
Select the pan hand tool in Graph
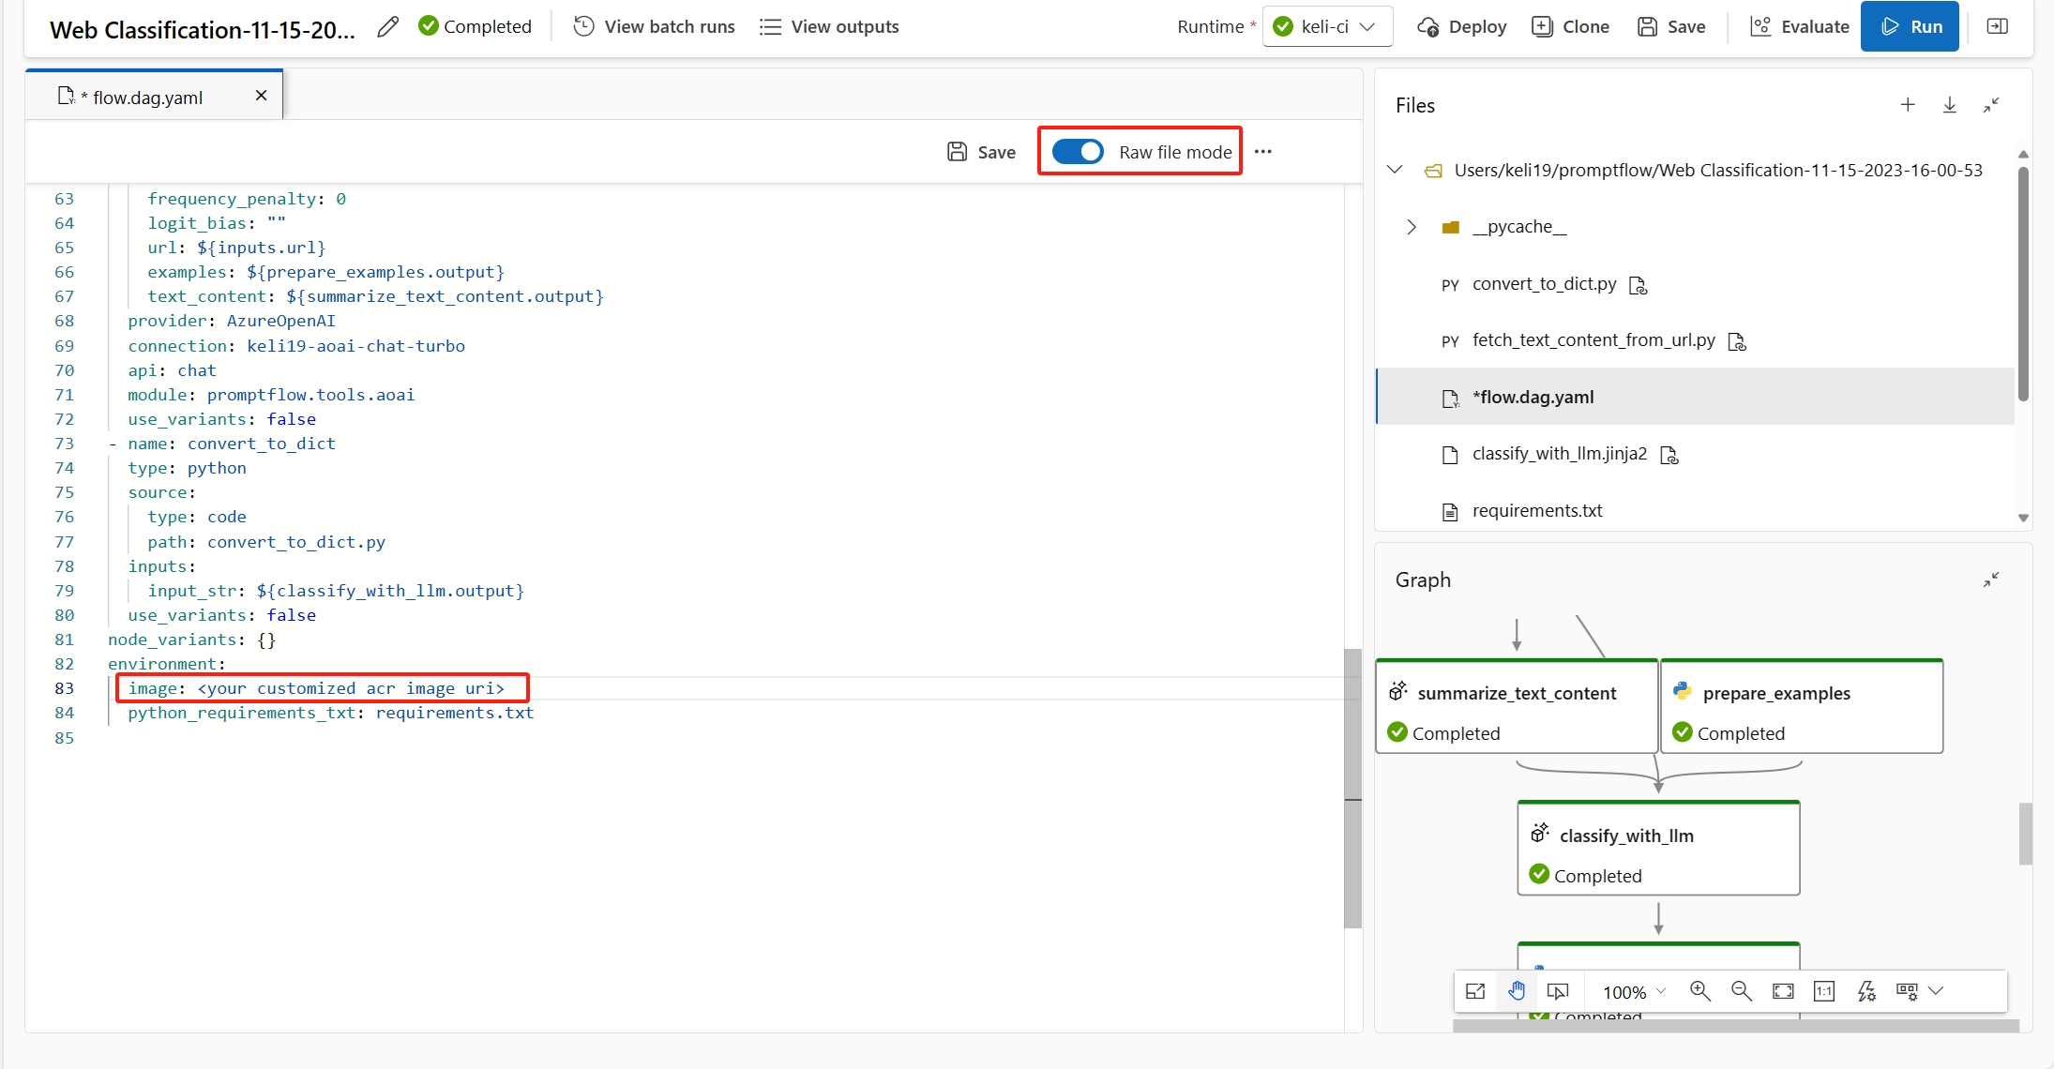[x=1517, y=991]
